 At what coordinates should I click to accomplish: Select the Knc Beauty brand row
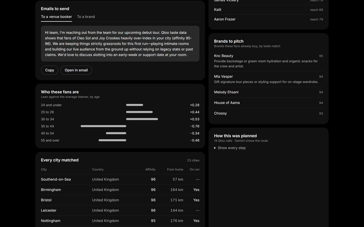[268, 61]
